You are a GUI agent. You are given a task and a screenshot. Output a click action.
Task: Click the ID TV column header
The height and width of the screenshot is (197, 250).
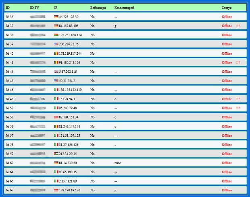[x=34, y=8]
